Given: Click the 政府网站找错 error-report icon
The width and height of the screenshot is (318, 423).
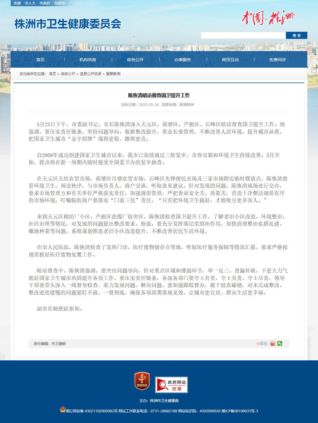Looking at the screenshot, I should tap(171, 385).
